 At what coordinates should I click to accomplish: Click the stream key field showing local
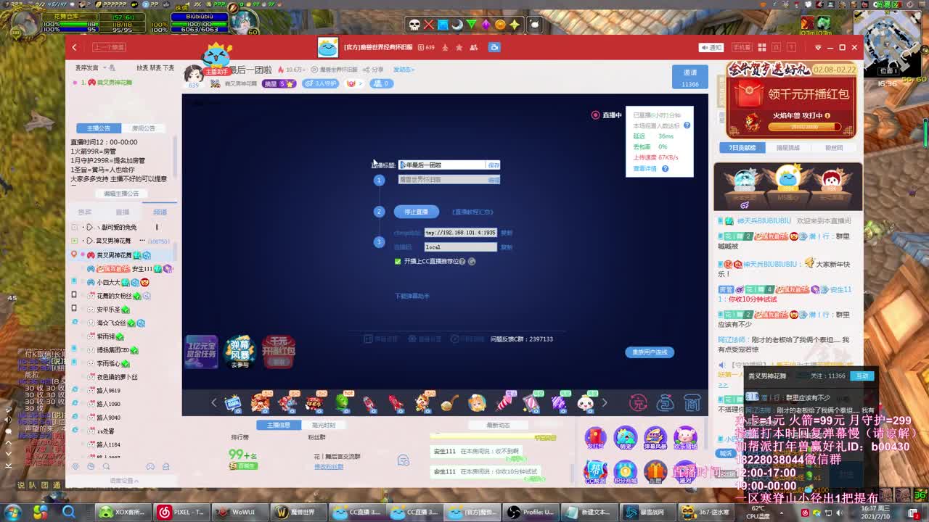click(461, 247)
